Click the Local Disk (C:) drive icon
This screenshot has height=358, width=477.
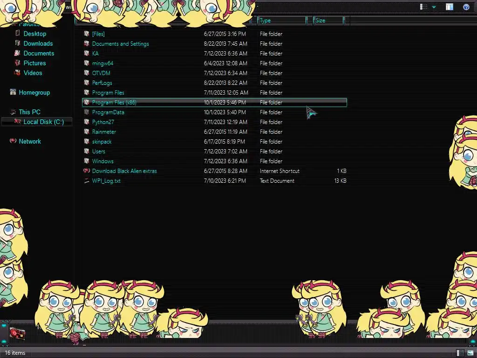(18, 121)
